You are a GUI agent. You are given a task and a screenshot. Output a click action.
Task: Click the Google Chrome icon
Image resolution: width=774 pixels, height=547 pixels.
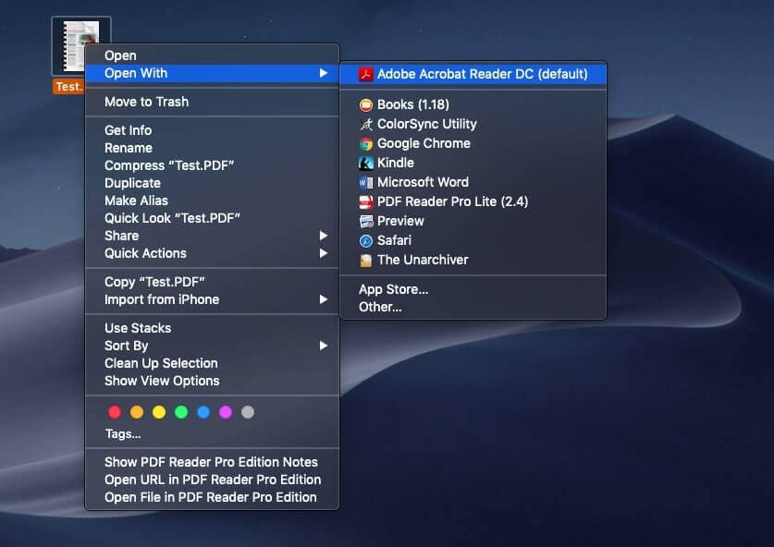tap(366, 143)
